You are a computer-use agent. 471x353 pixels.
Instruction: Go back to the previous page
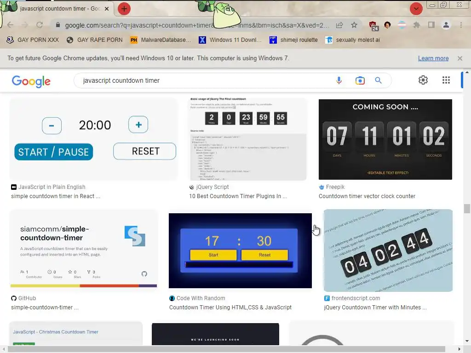pos(10,25)
